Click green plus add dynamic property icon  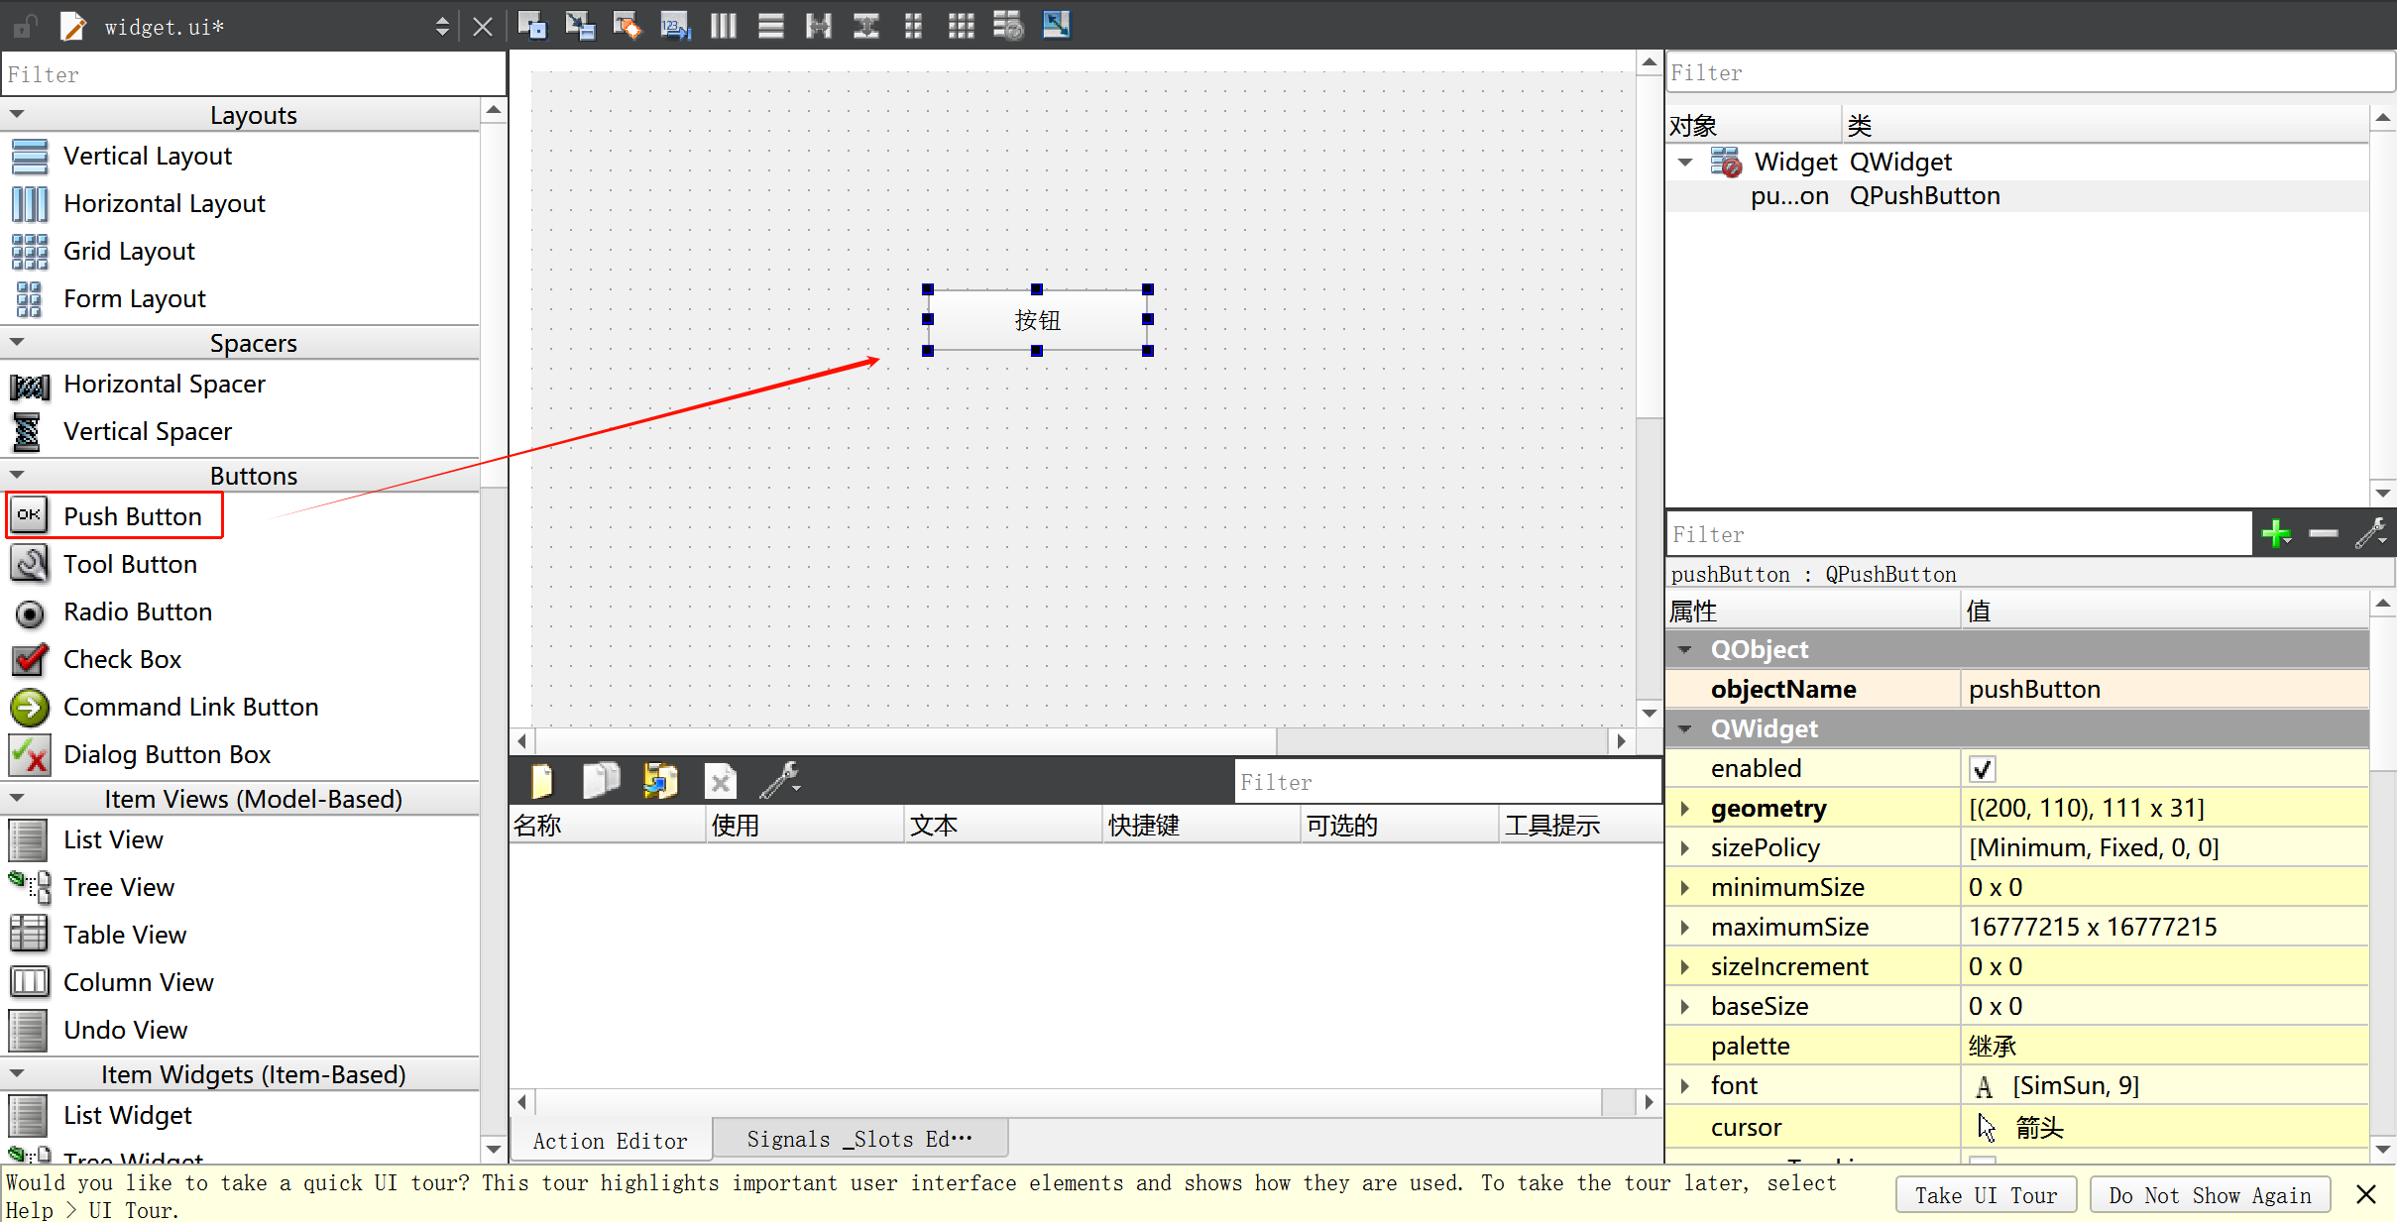coord(2276,534)
